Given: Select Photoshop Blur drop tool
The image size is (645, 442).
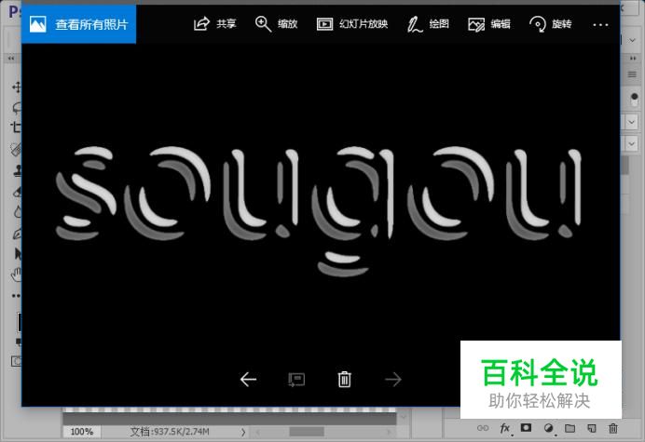Looking at the screenshot, I should (x=18, y=212).
